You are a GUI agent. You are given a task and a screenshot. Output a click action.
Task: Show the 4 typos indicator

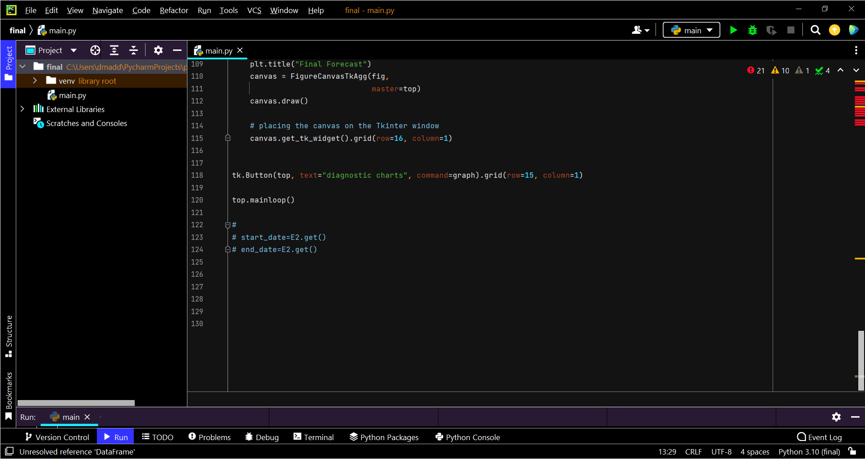click(x=822, y=70)
